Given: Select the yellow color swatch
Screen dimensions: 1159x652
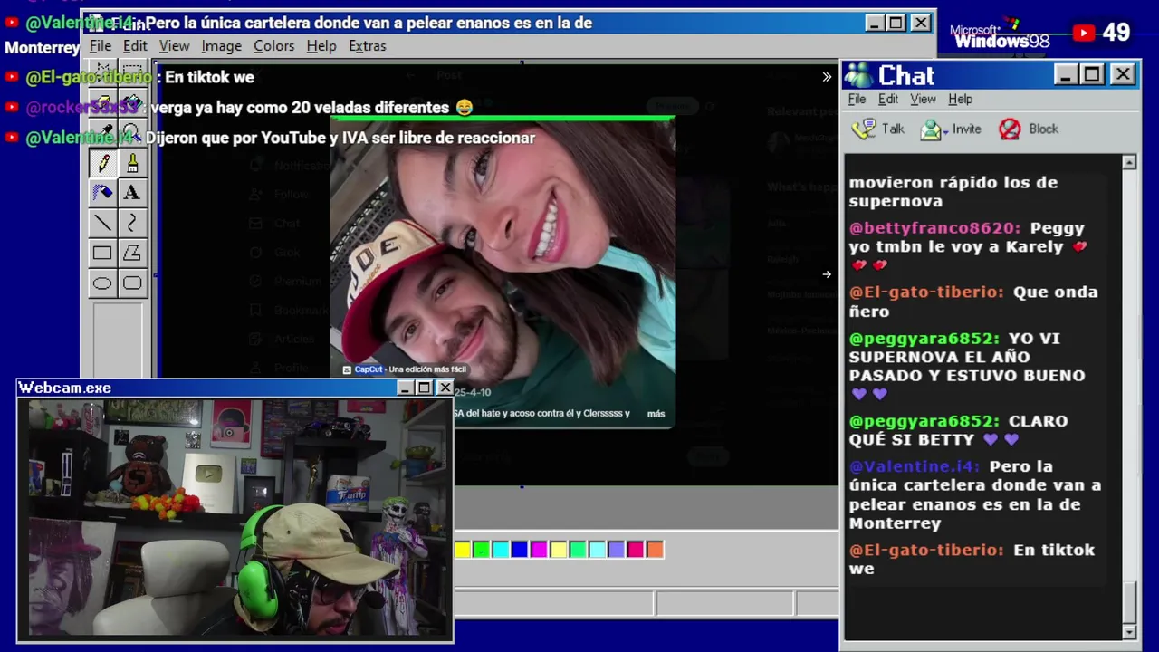Looking at the screenshot, I should click(x=463, y=549).
